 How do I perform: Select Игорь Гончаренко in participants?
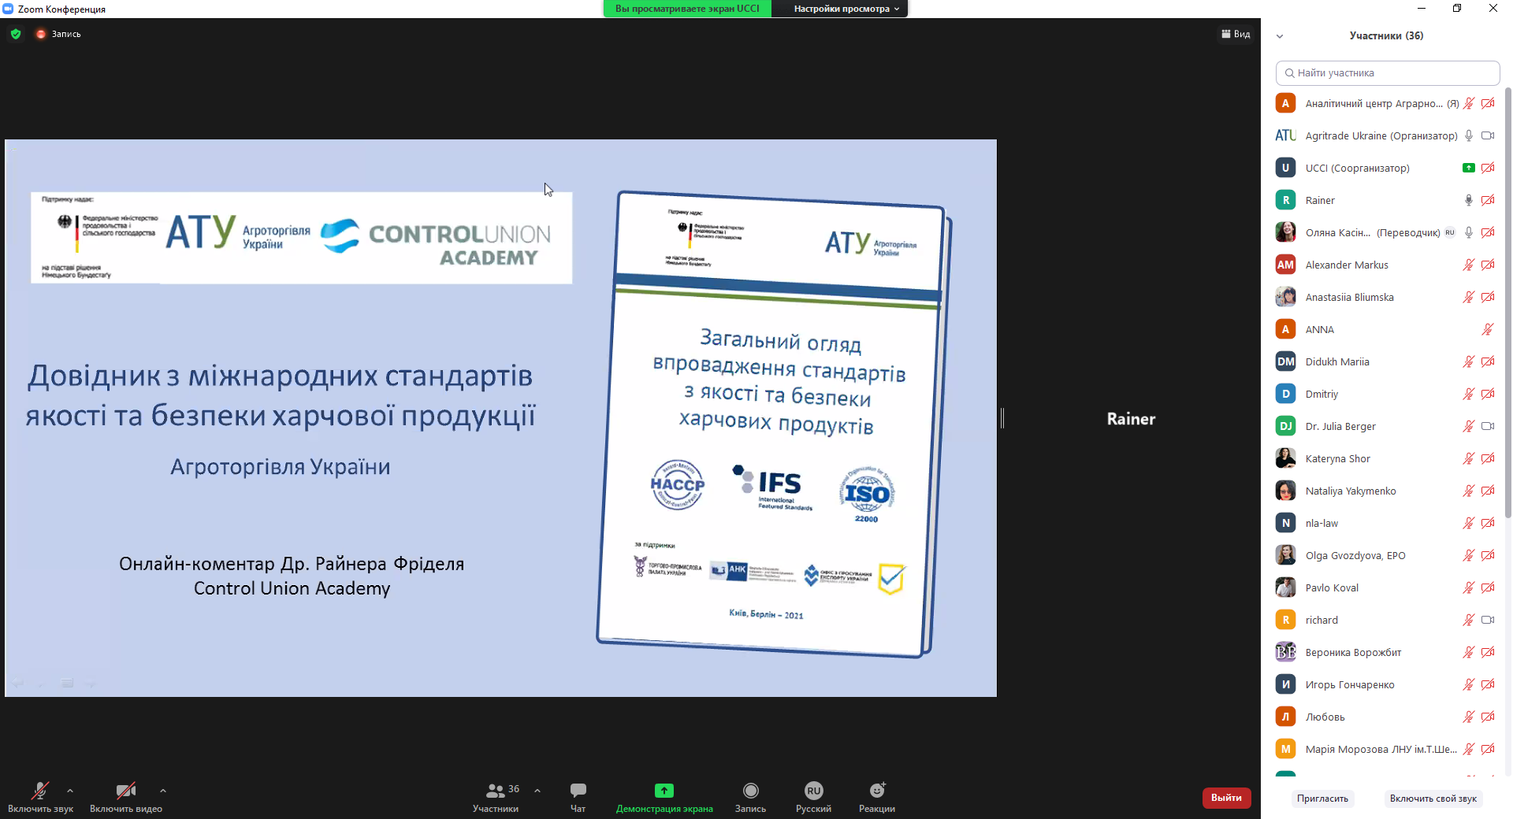point(1385,684)
